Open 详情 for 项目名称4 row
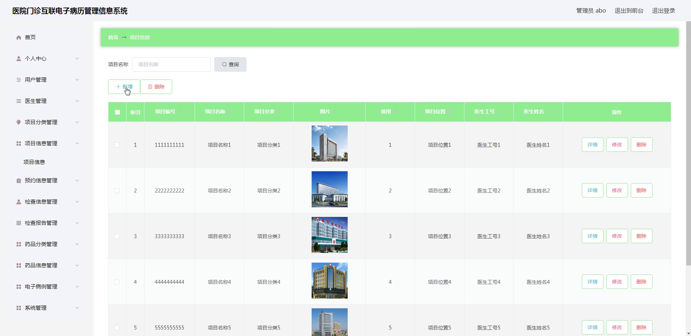Viewport: 691px width, 336px height. 592,282
